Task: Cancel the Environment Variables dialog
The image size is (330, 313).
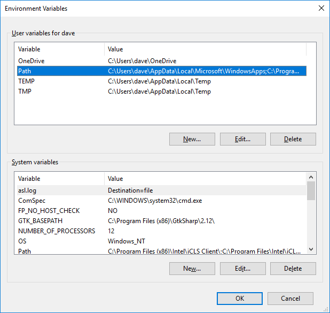Action: [x=290, y=299]
